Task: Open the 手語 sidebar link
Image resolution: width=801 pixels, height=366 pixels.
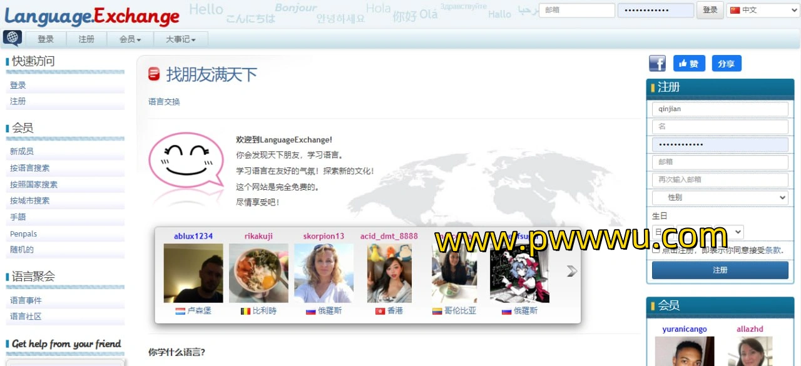Action: [18, 217]
